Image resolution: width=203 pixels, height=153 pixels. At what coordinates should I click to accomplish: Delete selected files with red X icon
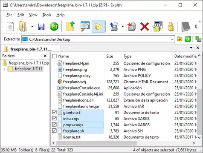(x=145, y=26)
